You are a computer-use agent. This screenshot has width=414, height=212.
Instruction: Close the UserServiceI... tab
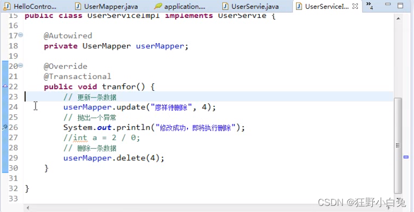[x=355, y=6]
